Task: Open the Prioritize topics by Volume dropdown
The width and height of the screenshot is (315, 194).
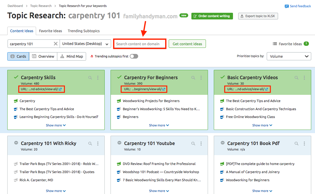Action: [x=289, y=56]
